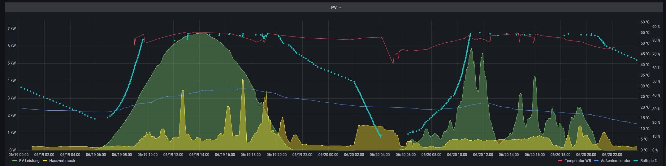Screen dimensions: 666x166
Task: Open color picker for yellow Hausverbrauch swatch
Action: [x=45, y=161]
